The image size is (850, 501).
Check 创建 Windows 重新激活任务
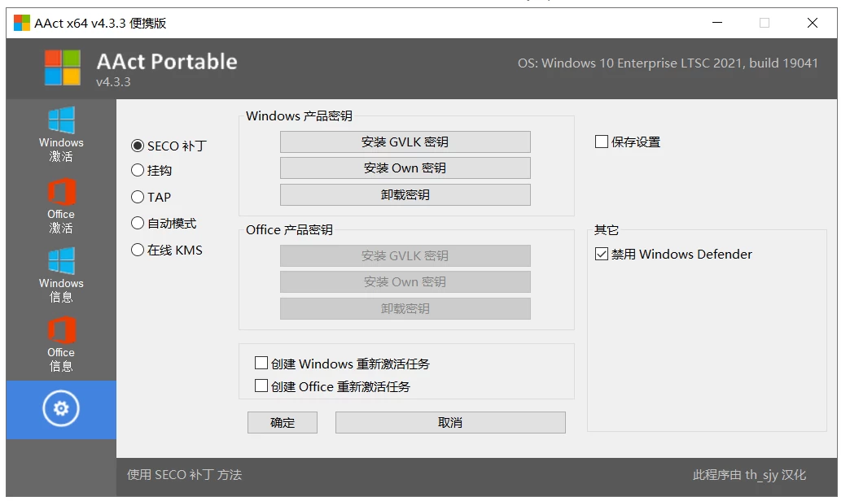coord(262,363)
